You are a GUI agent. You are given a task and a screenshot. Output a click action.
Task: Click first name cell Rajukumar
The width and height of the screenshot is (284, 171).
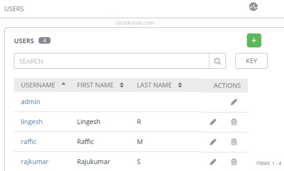coord(93,162)
